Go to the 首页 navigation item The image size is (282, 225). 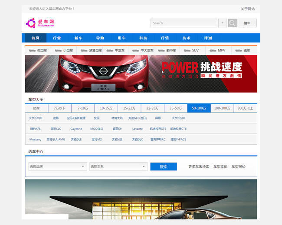[35, 38]
